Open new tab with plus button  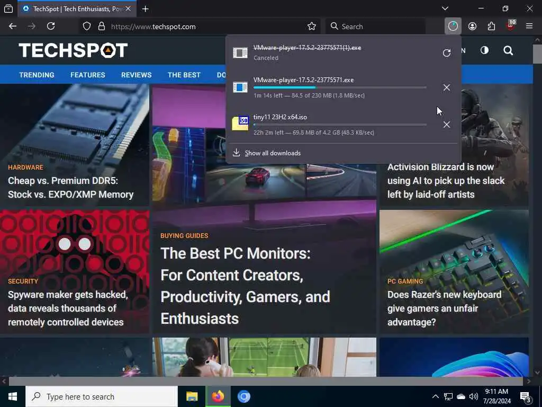coord(146,9)
